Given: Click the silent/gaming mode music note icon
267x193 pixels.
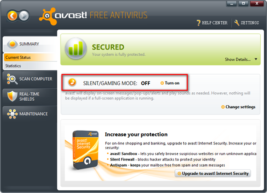Looking at the screenshot, I should 72,82.
